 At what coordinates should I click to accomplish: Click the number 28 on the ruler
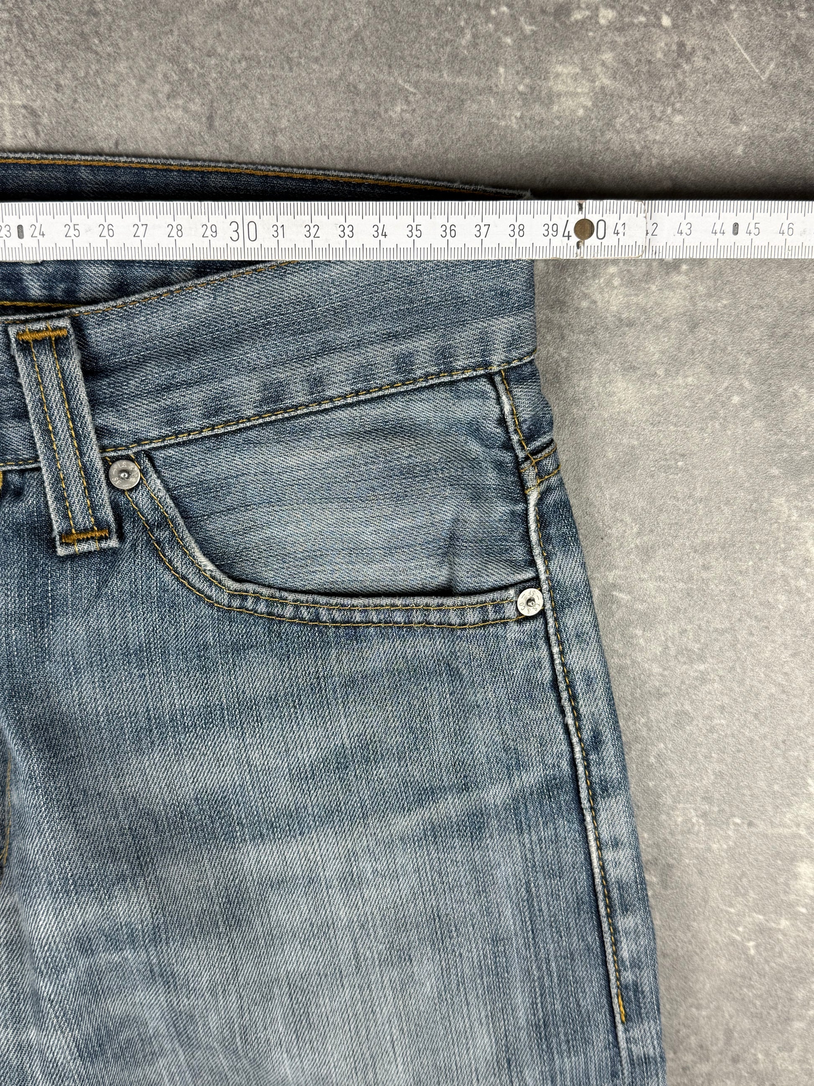(x=175, y=231)
